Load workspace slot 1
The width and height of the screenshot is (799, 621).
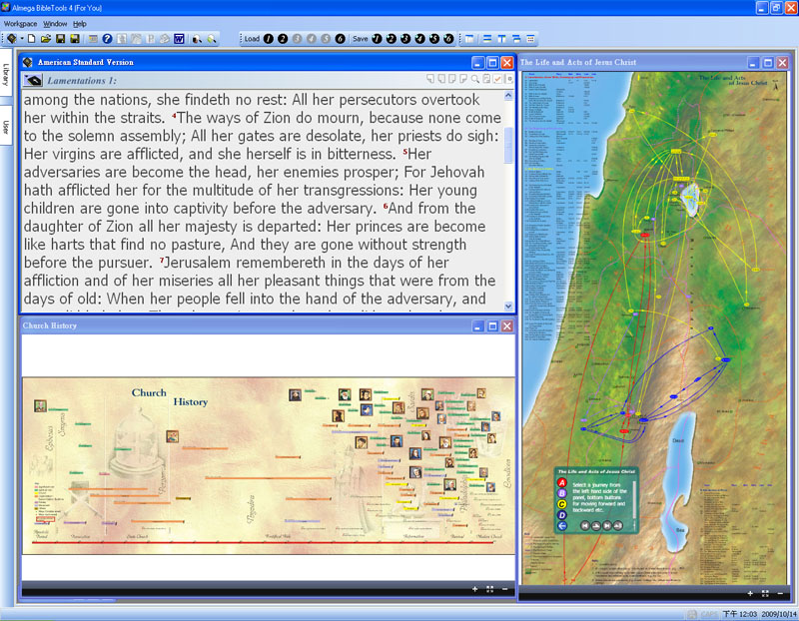point(269,39)
